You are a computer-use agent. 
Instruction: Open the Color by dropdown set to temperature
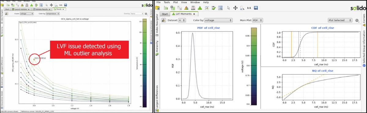click(x=53, y=13)
